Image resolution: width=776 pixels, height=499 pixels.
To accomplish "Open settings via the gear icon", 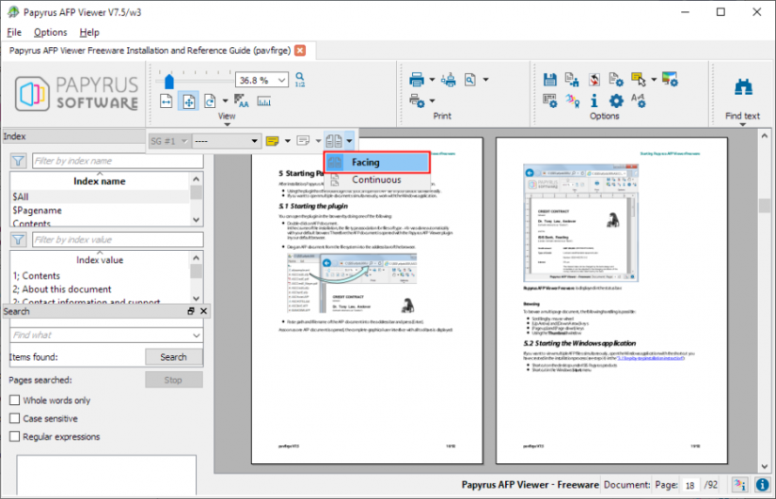I will [x=616, y=101].
